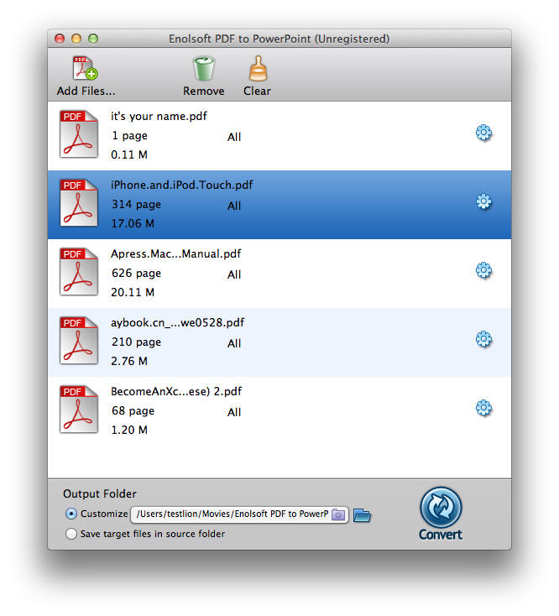Click the 314 page count text

pos(136,205)
